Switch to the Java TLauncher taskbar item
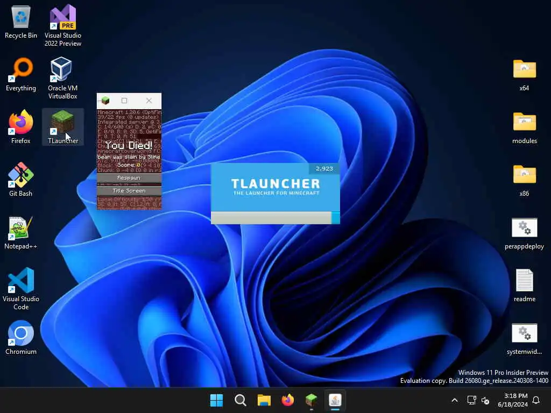Image resolution: width=551 pixels, height=413 pixels. coord(335,400)
